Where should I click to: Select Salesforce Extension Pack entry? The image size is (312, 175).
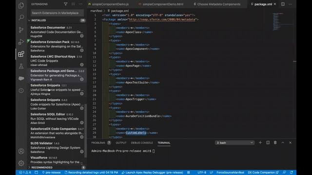coord(57,46)
